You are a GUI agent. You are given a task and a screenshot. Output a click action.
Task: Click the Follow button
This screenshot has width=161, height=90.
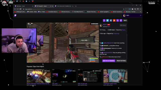123,25
